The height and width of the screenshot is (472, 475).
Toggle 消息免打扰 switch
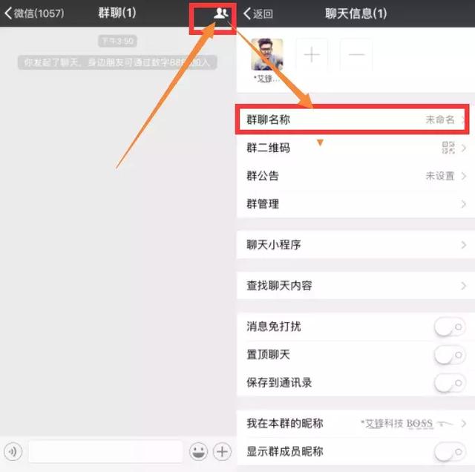coord(450,327)
